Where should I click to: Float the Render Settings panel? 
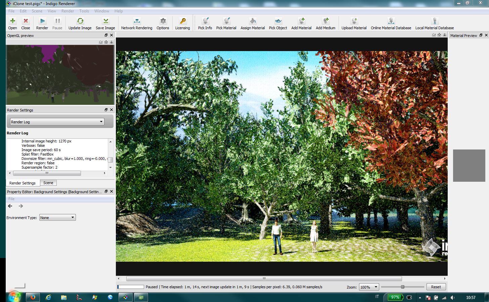tap(106, 110)
